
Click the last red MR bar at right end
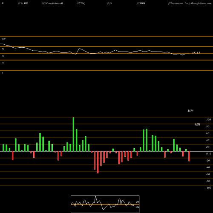click(189, 156)
